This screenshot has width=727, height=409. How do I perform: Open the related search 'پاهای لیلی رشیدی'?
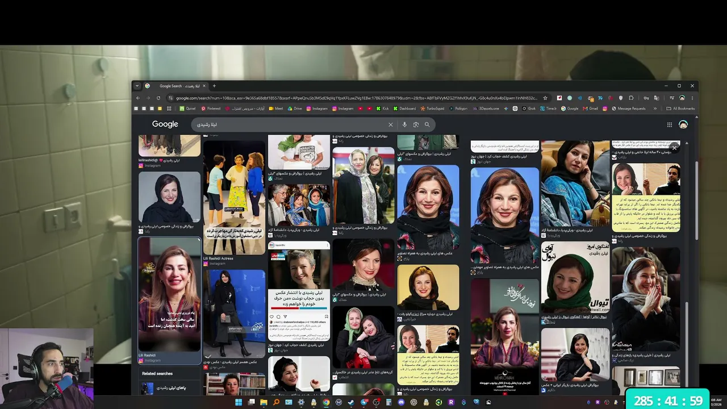(x=171, y=388)
